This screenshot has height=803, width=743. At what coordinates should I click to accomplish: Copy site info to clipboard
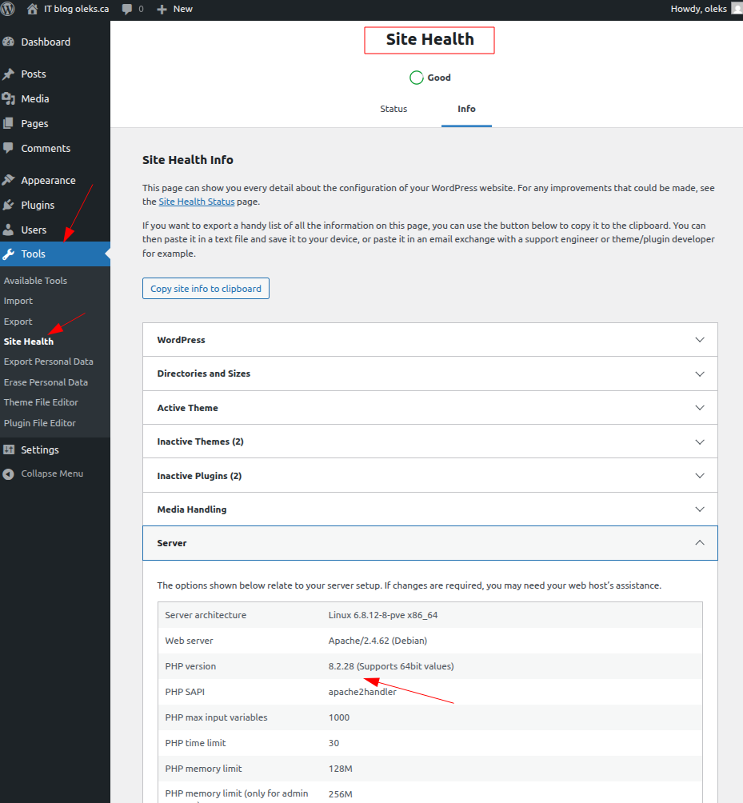(206, 288)
